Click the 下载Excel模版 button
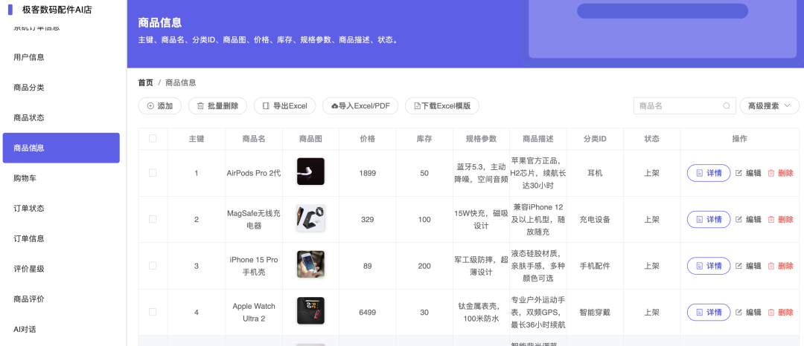The image size is (804, 346). point(442,105)
